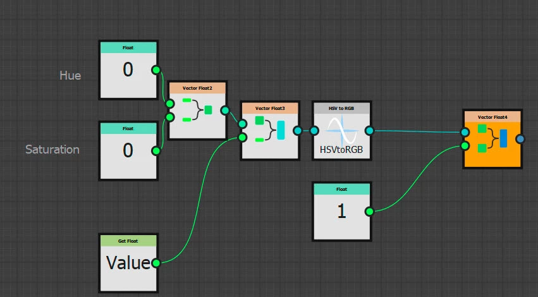538x297 pixels.
Task: Click the upper input port of Vector Float3
Action: 242,124
